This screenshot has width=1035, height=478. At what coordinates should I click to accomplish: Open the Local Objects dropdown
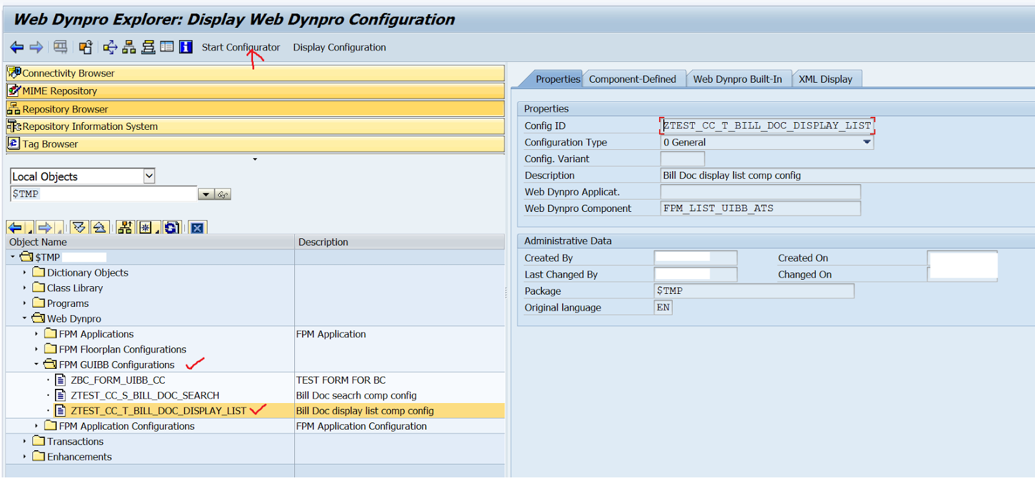pos(149,176)
